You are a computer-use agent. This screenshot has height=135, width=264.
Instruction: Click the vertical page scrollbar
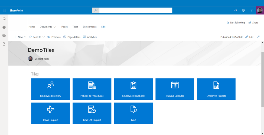point(262,78)
